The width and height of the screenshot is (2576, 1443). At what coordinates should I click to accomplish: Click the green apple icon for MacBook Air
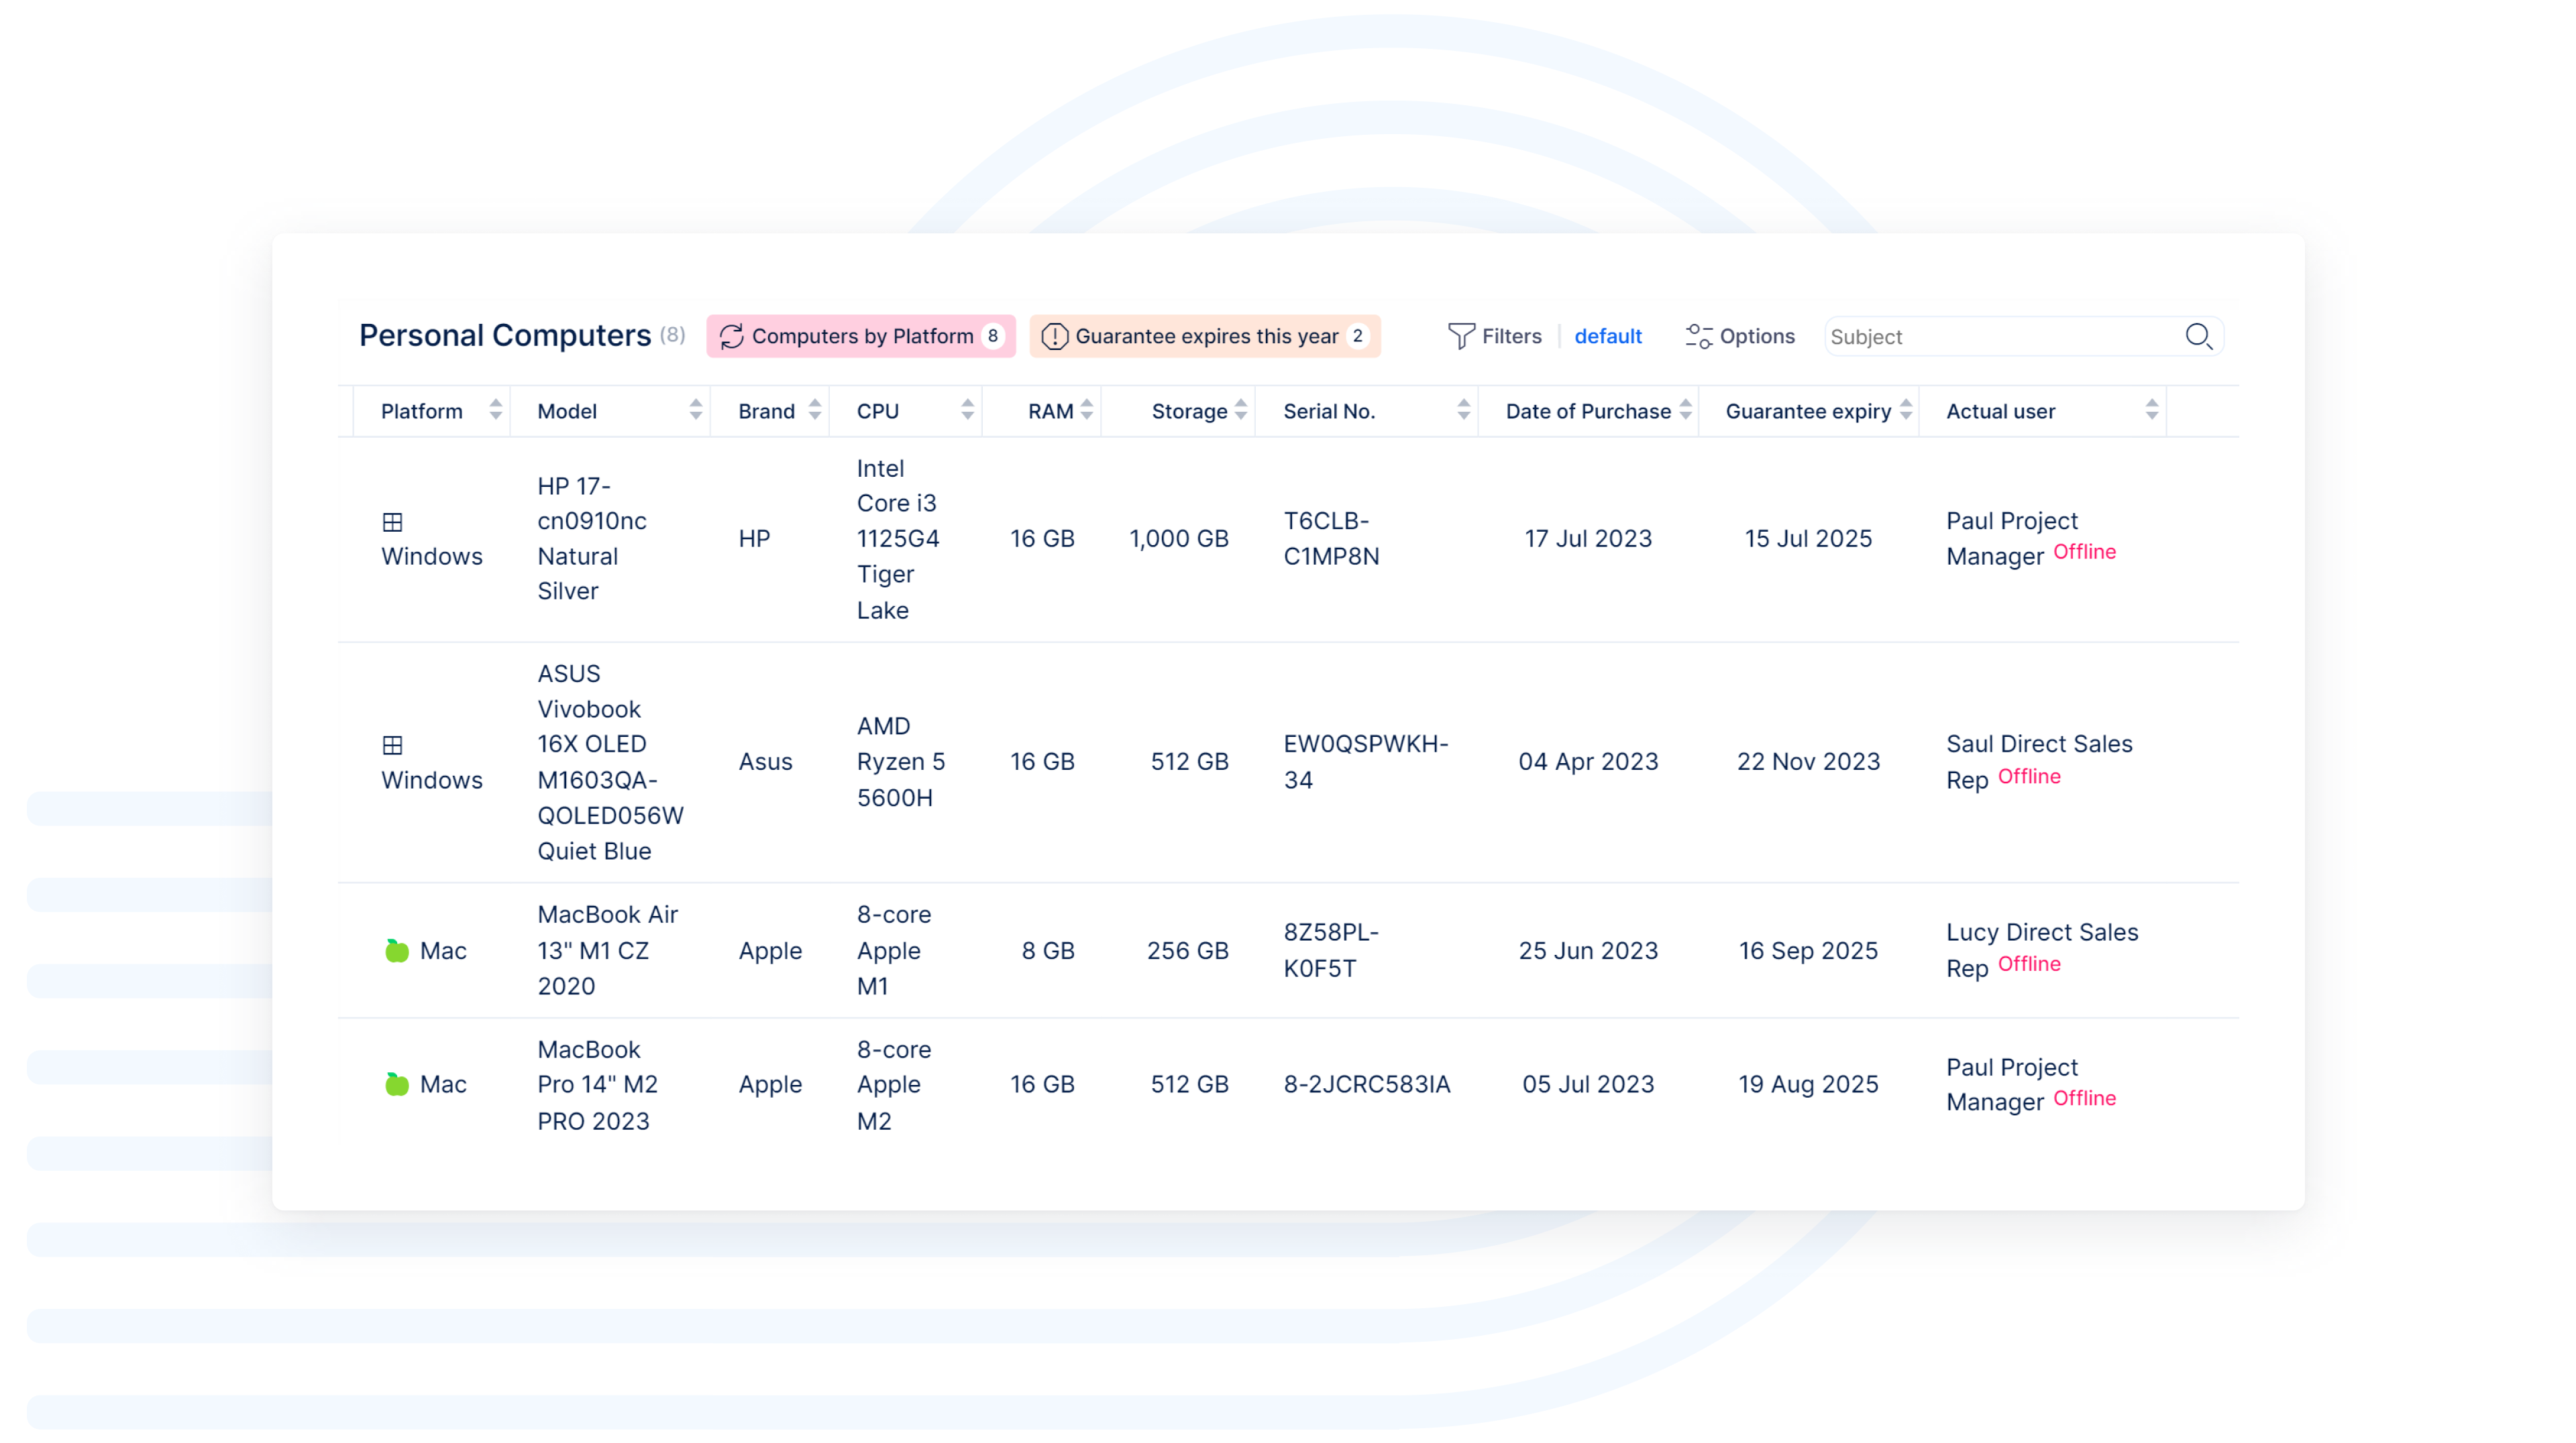click(396, 950)
